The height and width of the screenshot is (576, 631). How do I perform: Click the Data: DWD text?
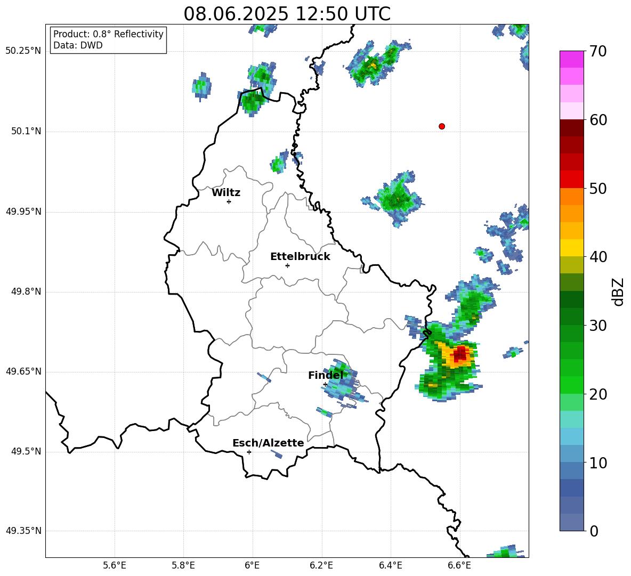click(x=78, y=45)
